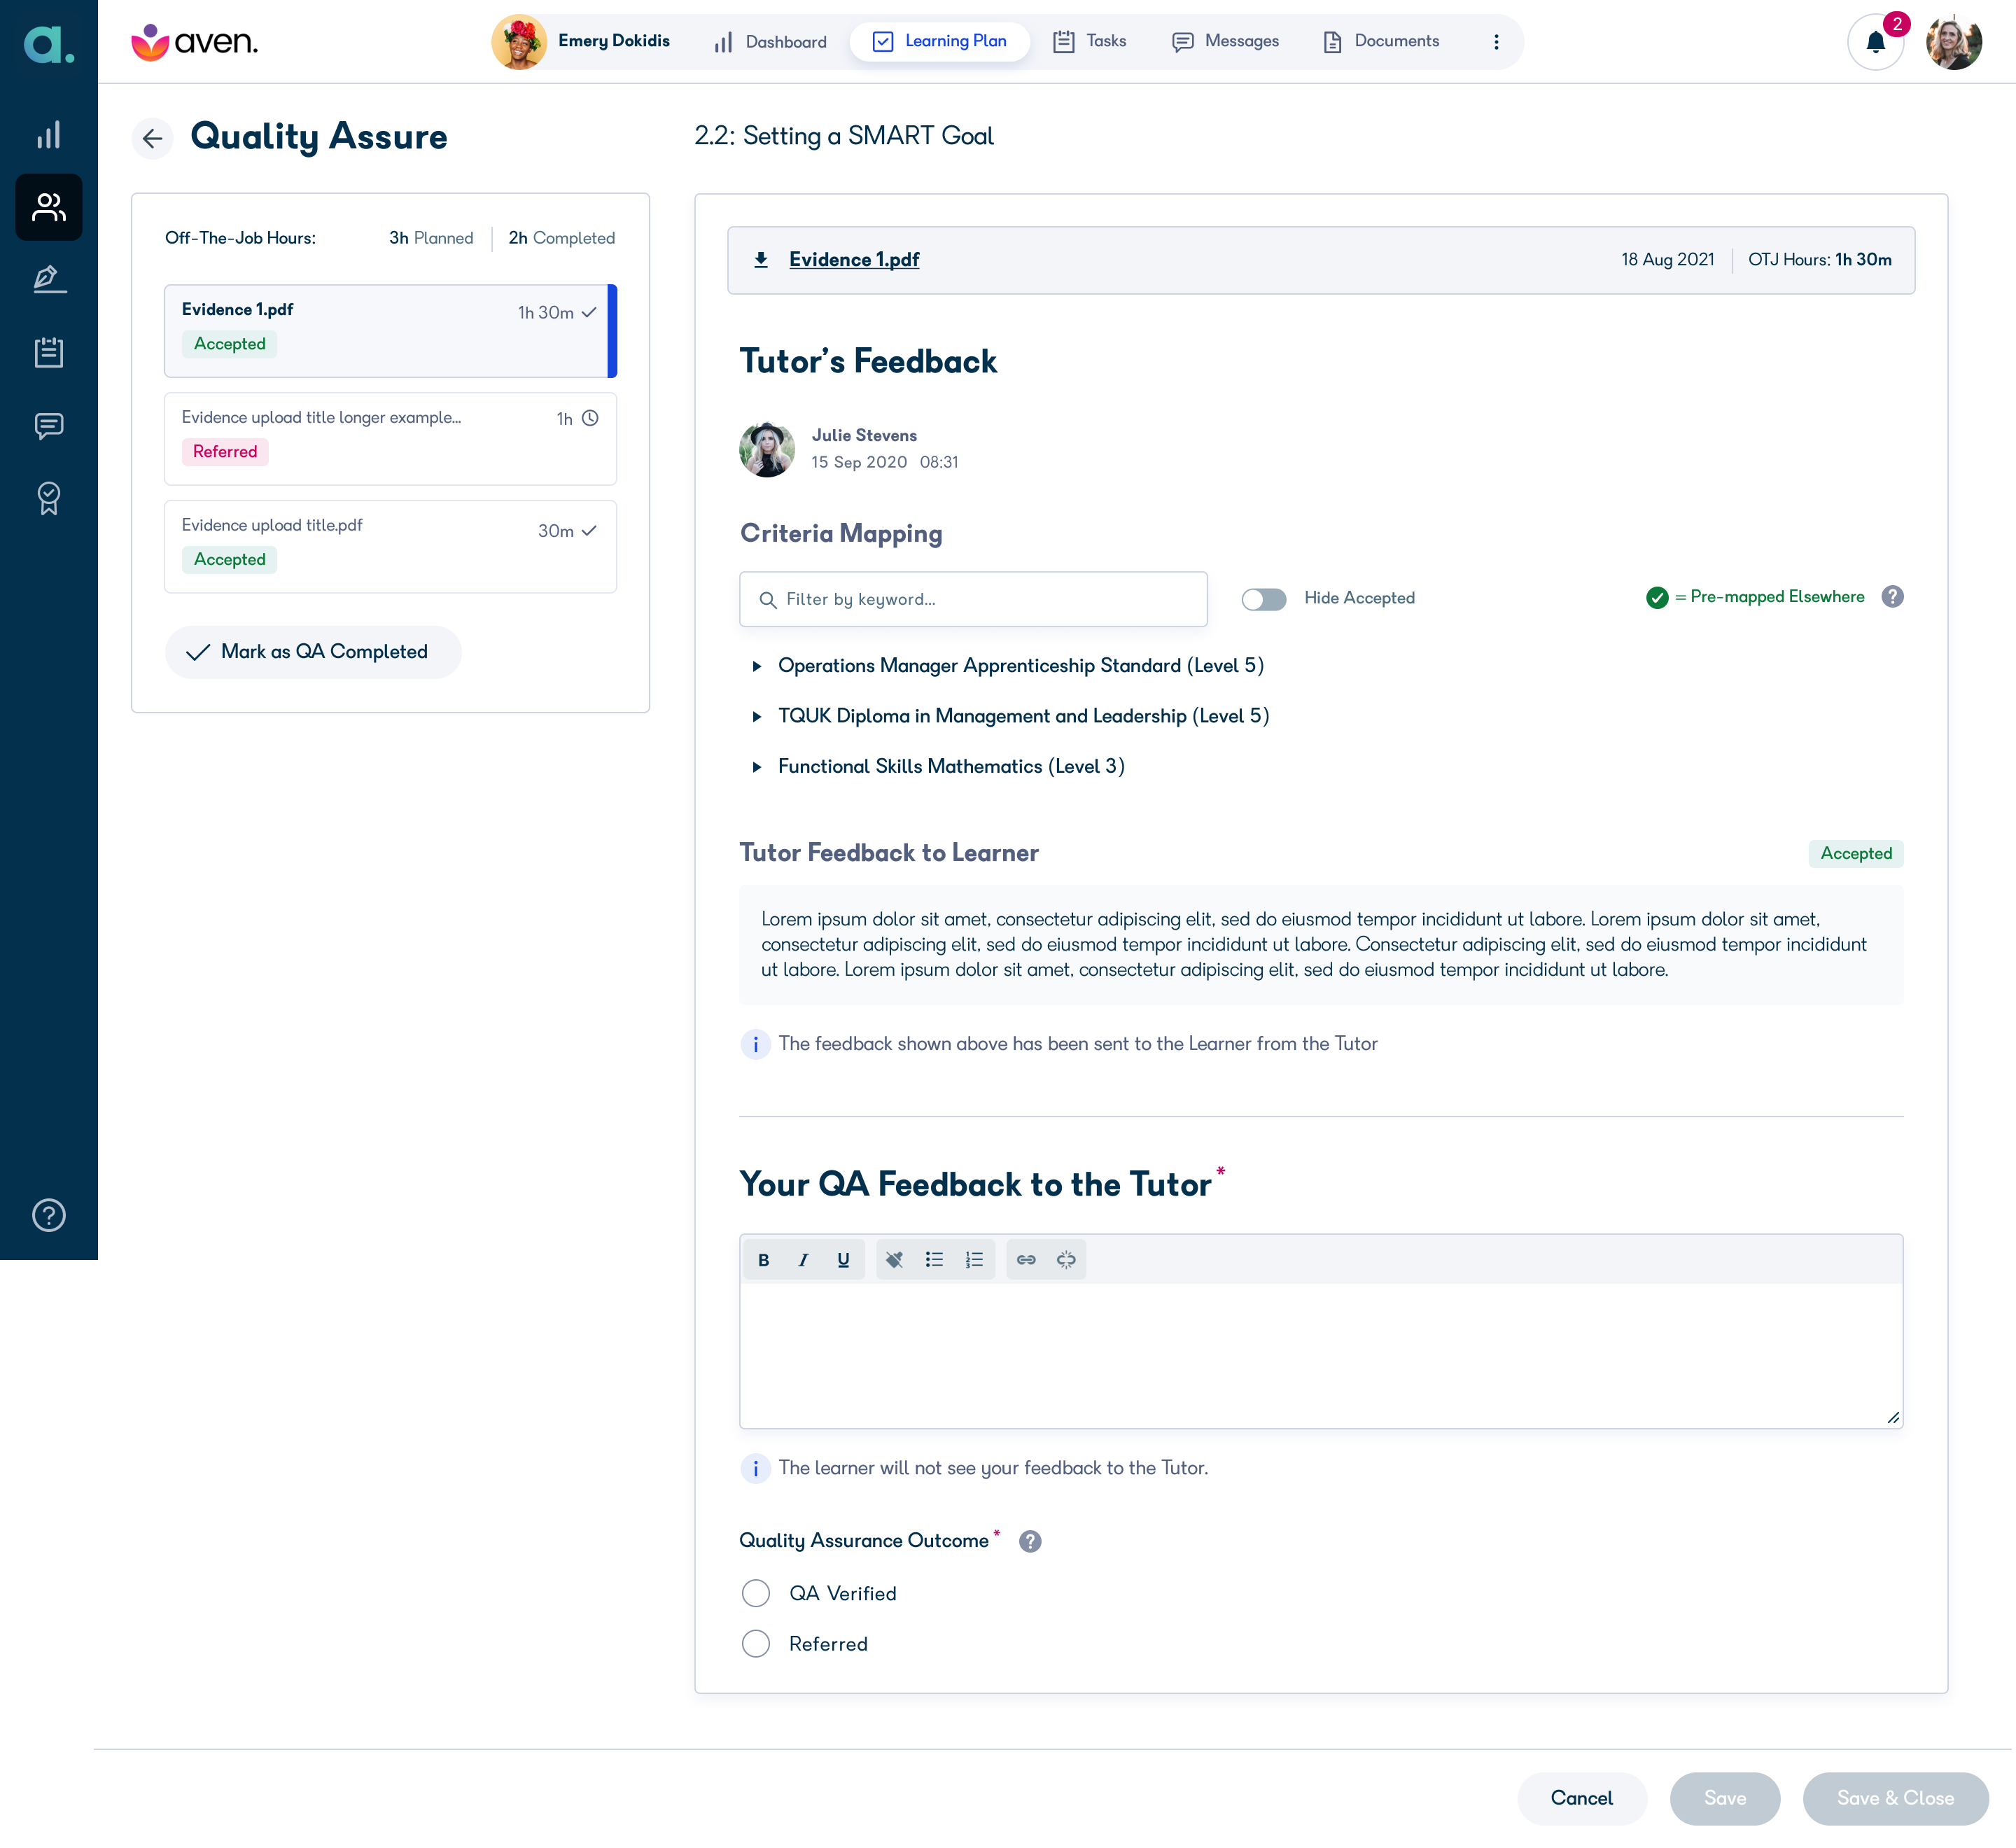Click into the QA feedback text area

coord(1321,1355)
